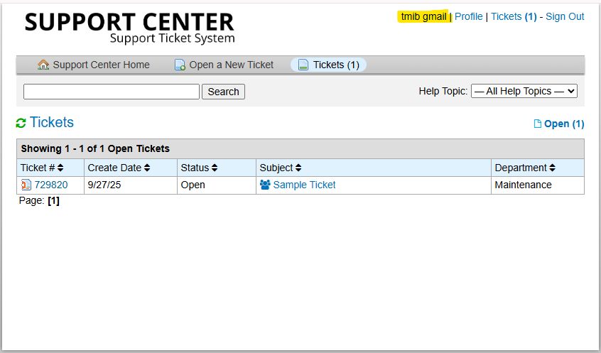
Task: Focus the ticket search text field
Action: pyautogui.click(x=112, y=92)
